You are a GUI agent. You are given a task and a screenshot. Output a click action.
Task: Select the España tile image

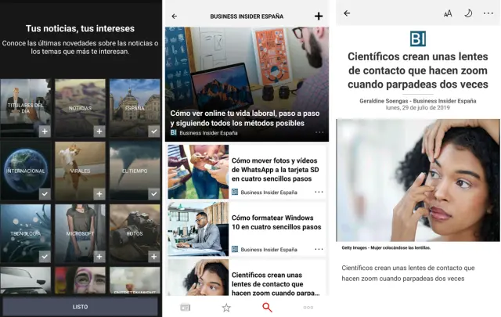coord(135,108)
